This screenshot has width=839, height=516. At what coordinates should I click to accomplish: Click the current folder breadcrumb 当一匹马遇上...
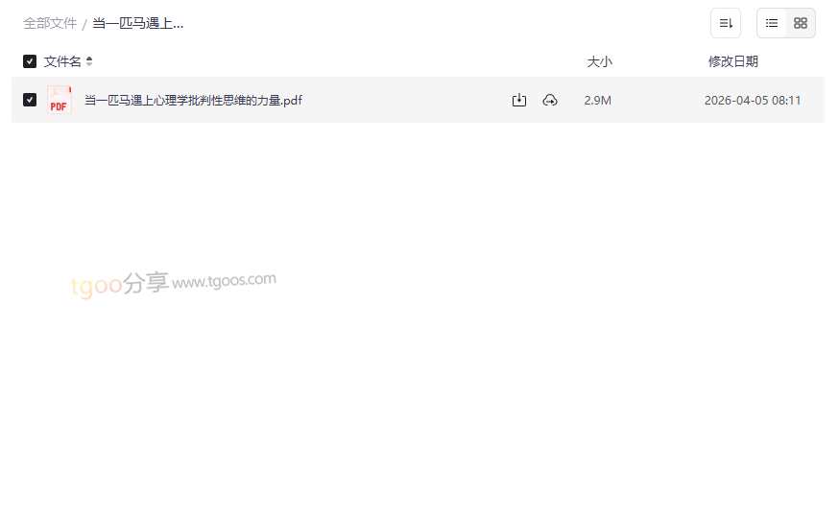[137, 24]
